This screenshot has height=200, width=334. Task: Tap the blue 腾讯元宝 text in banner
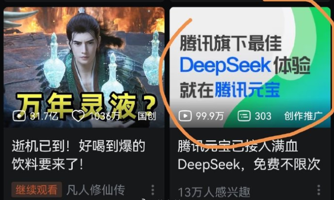coord(247,90)
